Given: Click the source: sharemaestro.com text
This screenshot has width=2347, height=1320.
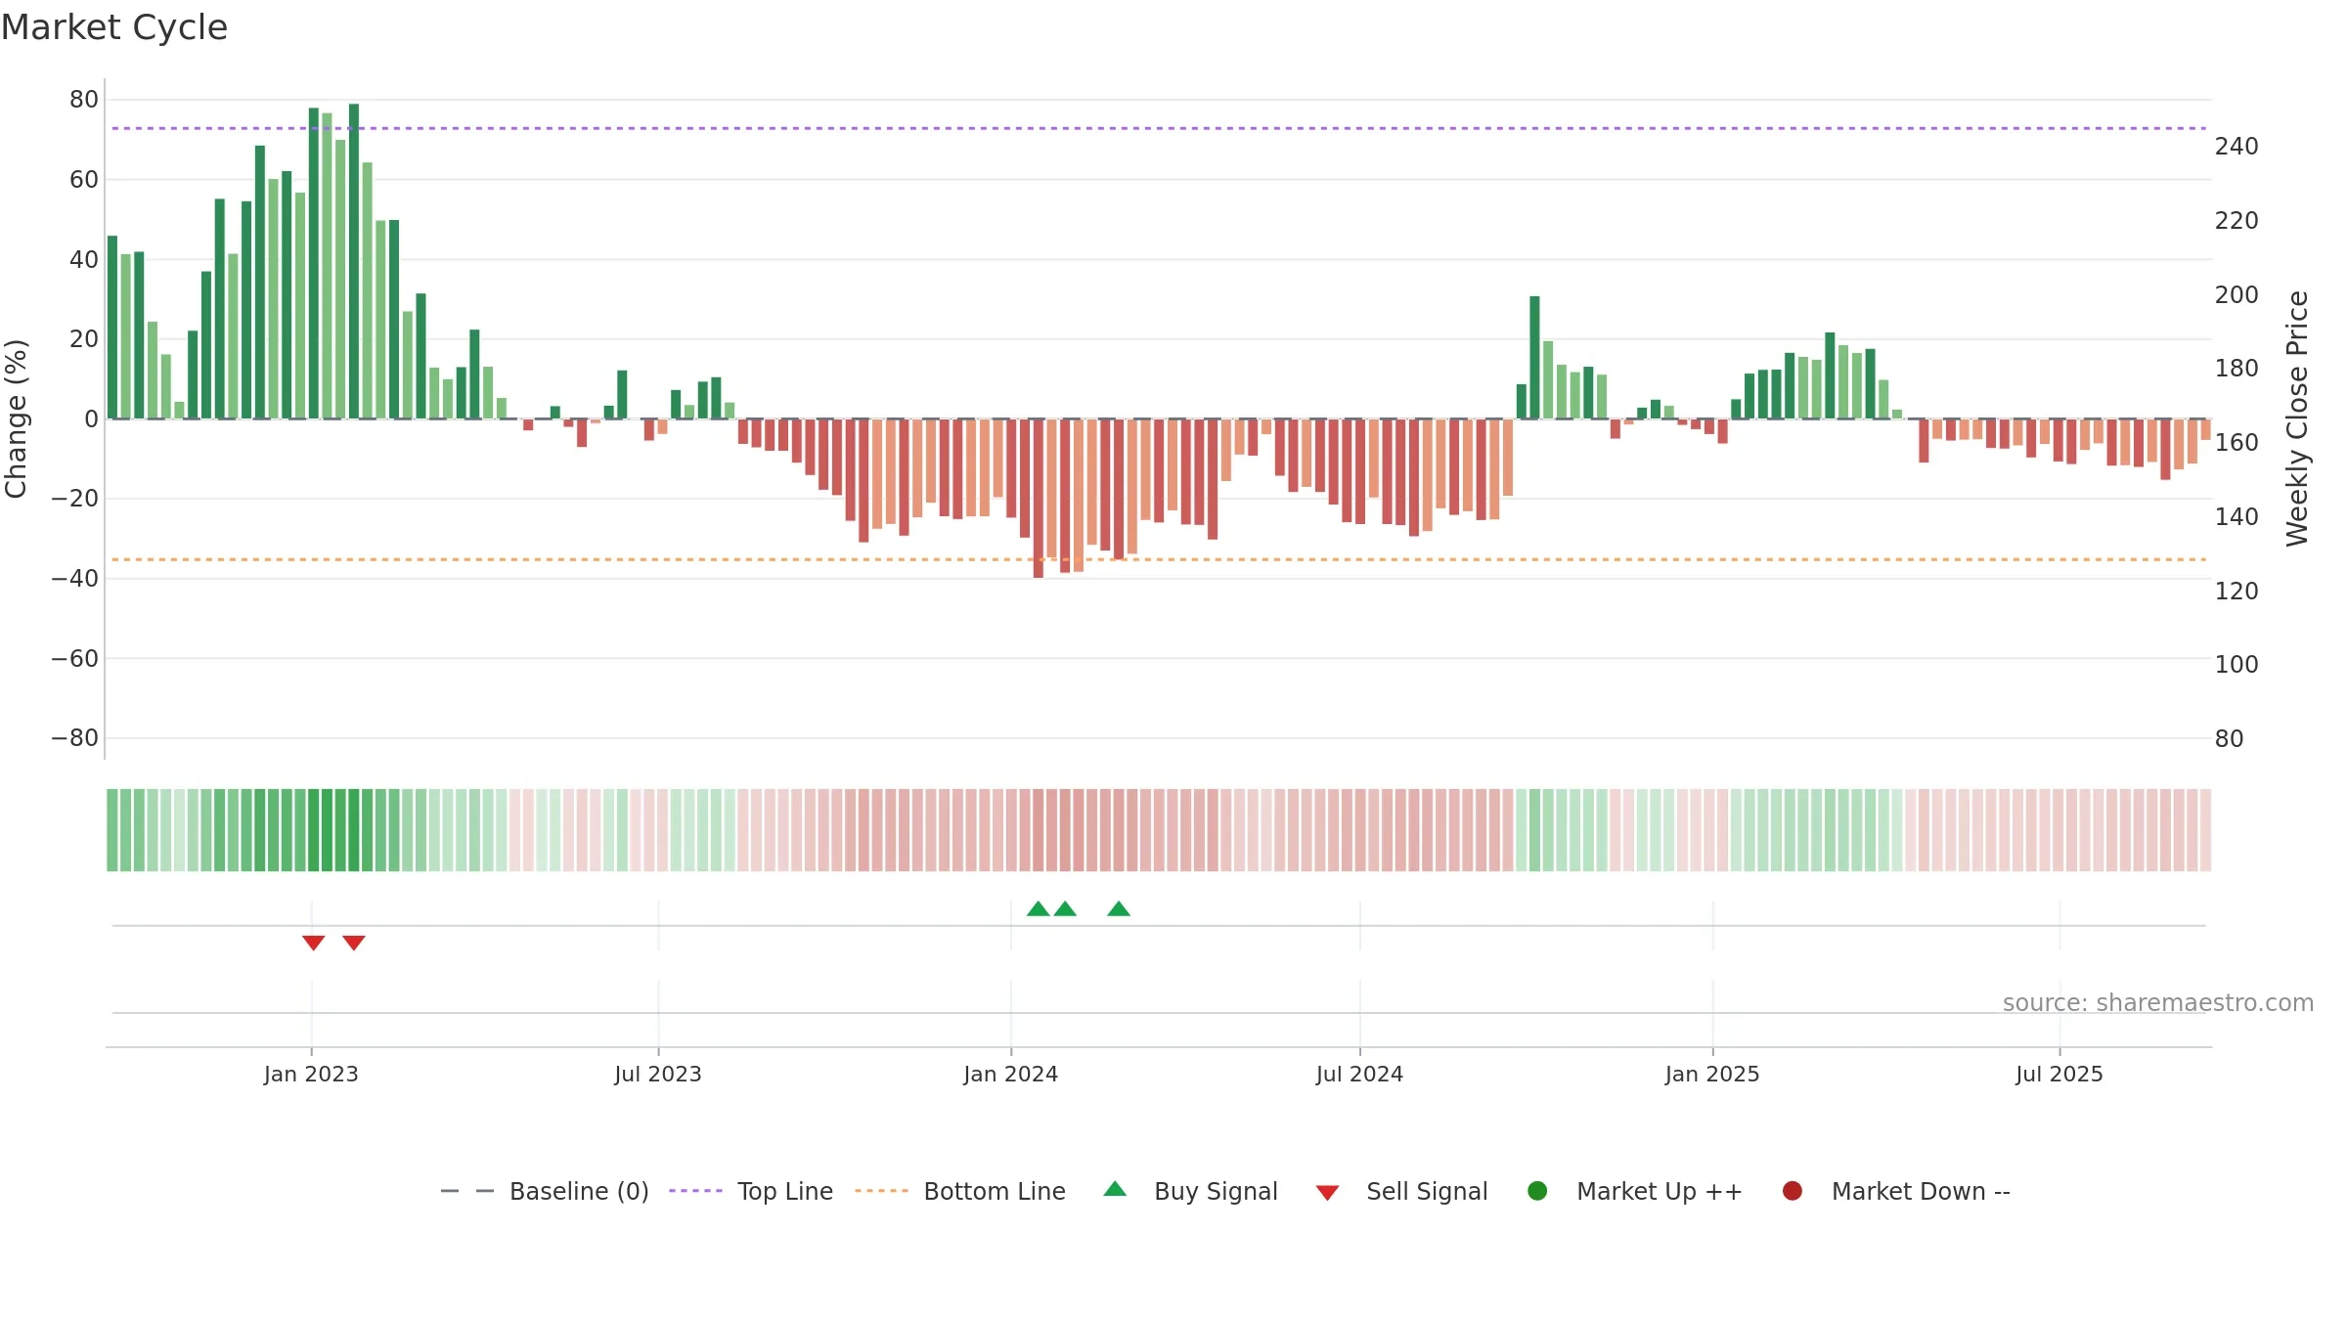Looking at the screenshot, I should click(2158, 1003).
